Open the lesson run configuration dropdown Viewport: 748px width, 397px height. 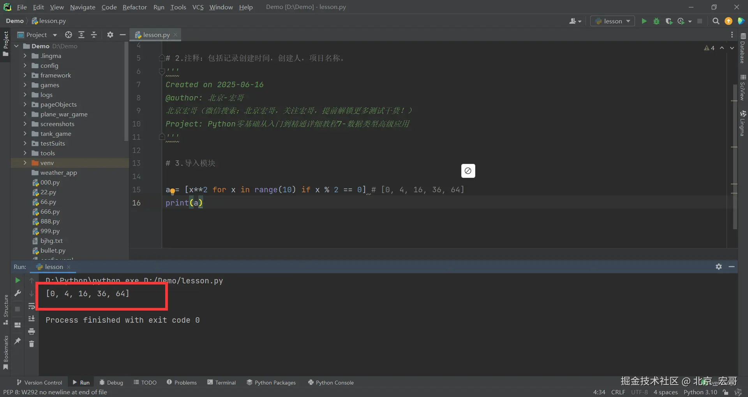tap(613, 21)
